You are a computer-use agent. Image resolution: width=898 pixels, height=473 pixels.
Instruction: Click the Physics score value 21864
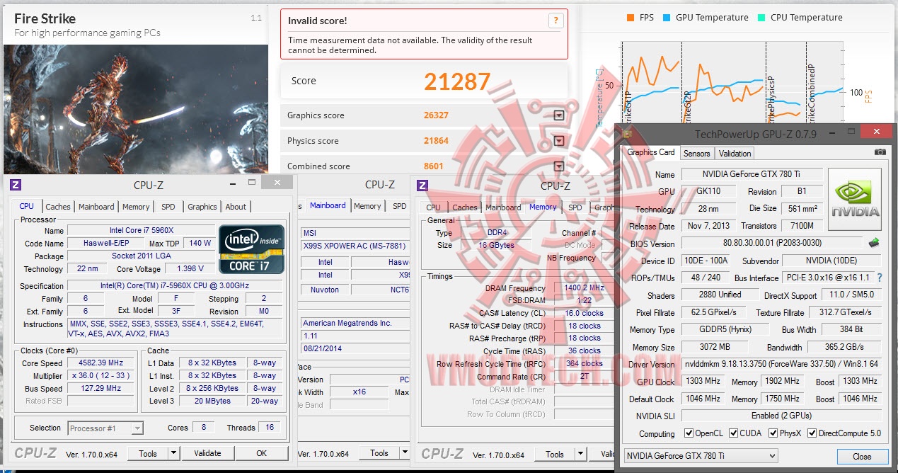(436, 141)
